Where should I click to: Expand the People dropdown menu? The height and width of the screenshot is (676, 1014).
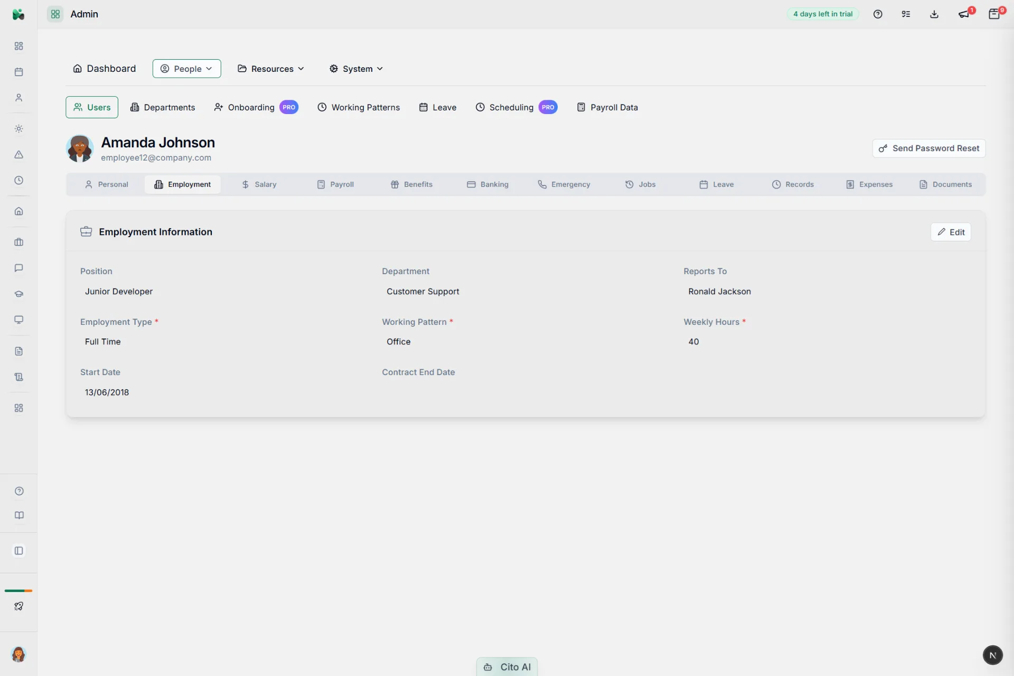click(186, 69)
